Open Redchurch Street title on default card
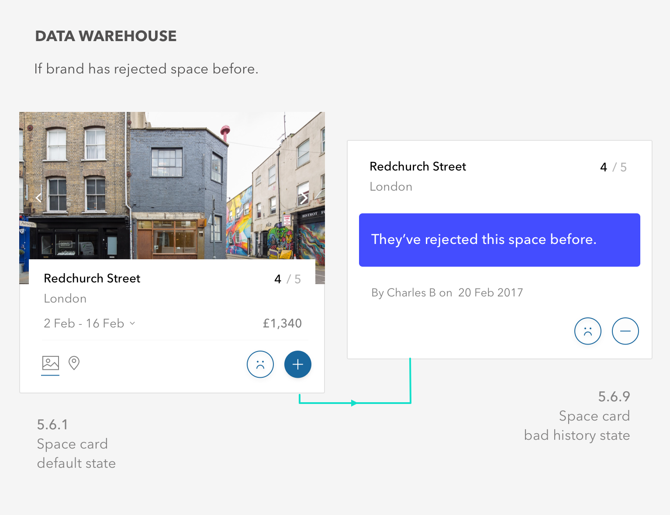The width and height of the screenshot is (670, 515). click(x=92, y=278)
